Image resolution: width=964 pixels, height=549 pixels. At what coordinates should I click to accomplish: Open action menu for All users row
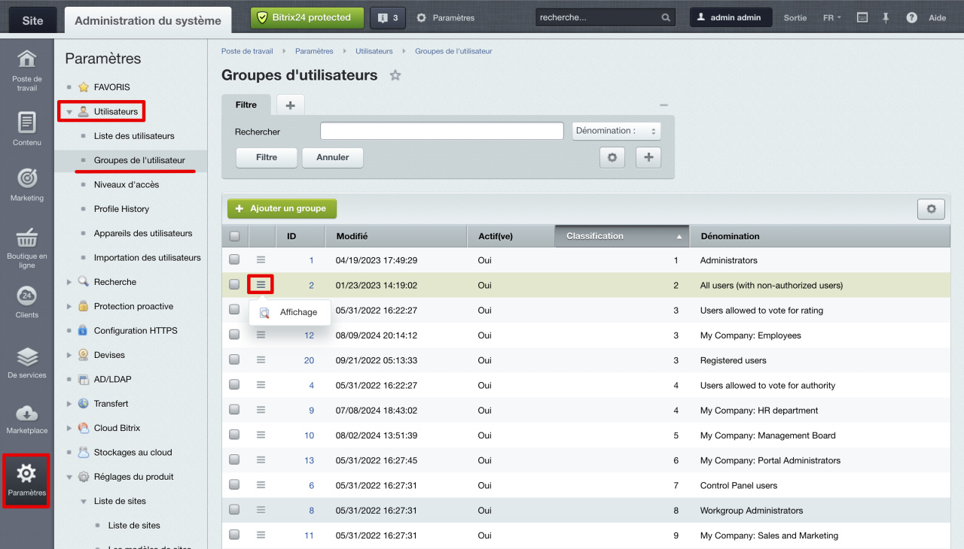tap(261, 284)
